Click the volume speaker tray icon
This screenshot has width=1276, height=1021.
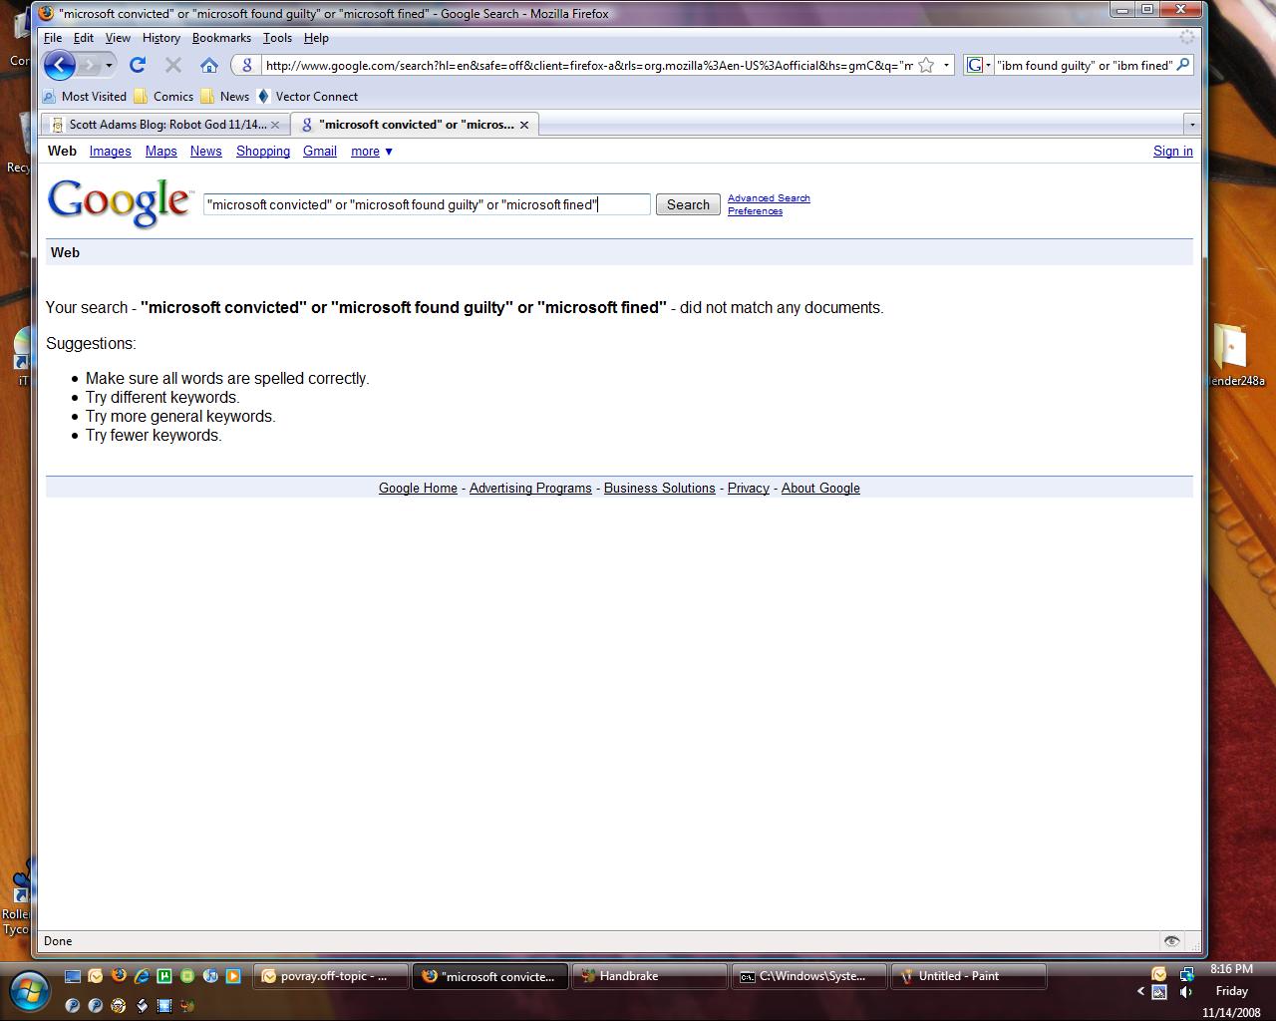click(x=1186, y=992)
